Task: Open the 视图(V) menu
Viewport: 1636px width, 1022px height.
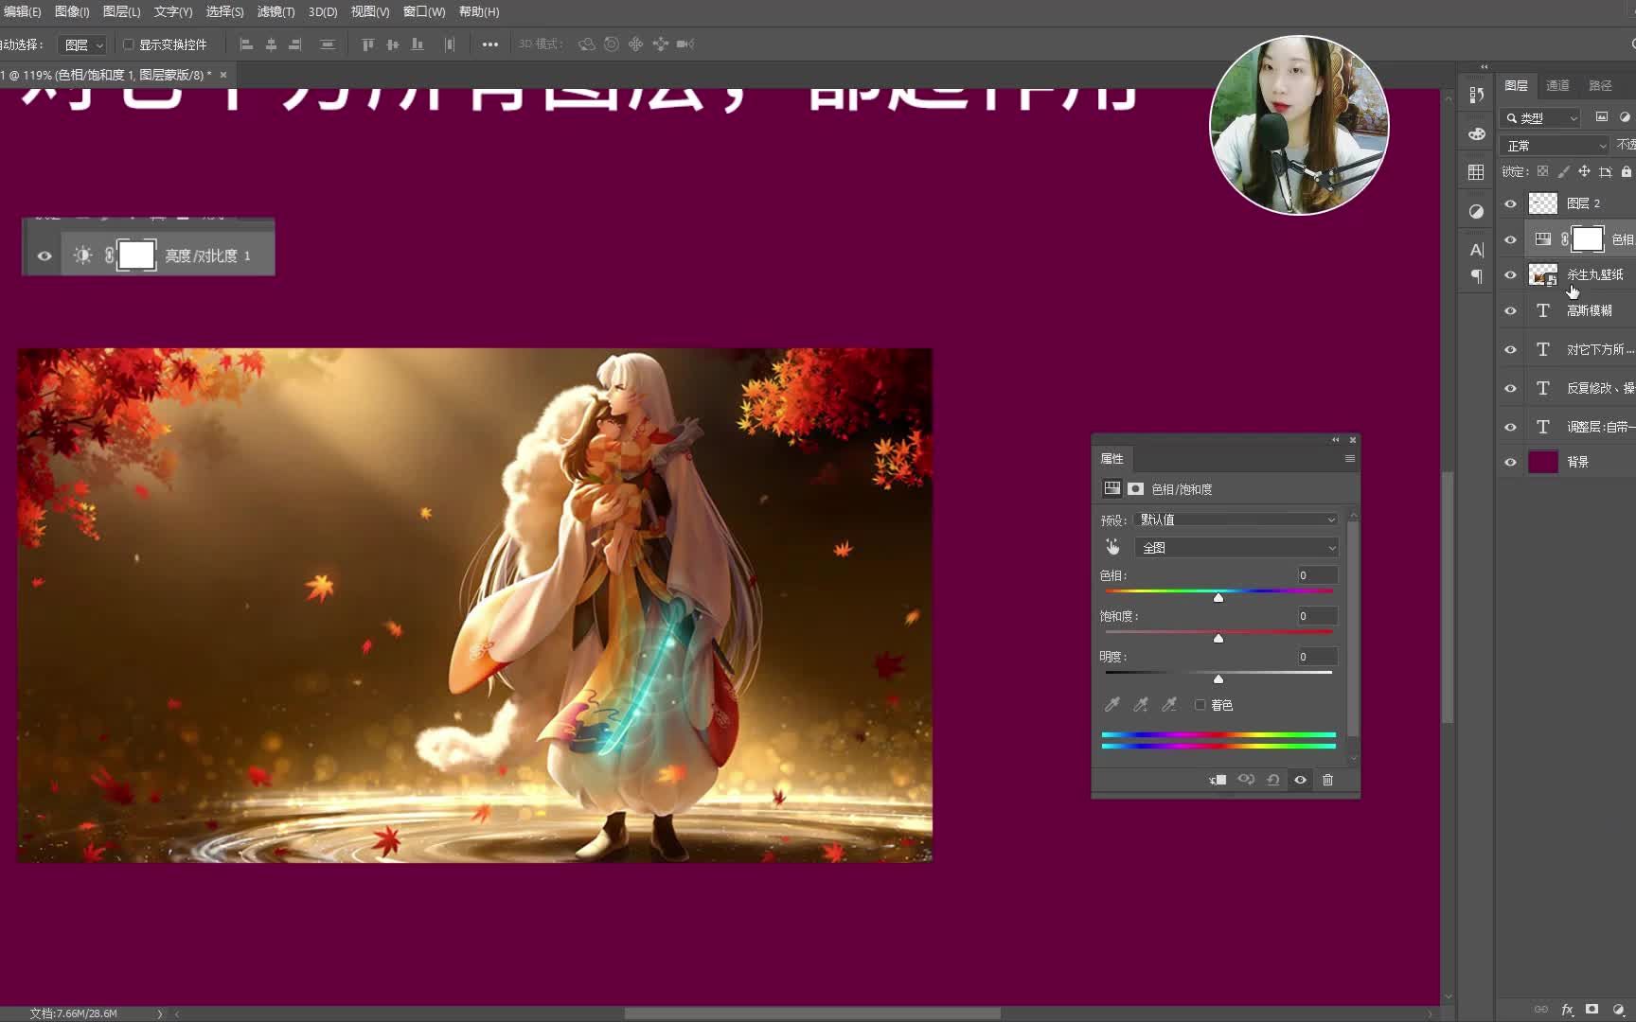Action: tap(369, 11)
